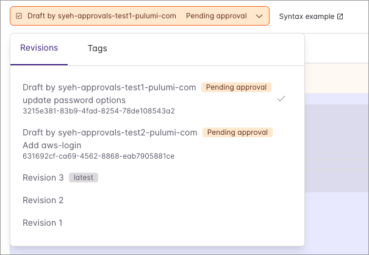The image size is (369, 255).
Task: Click the 'Add aws-login' description
Action: (52, 145)
